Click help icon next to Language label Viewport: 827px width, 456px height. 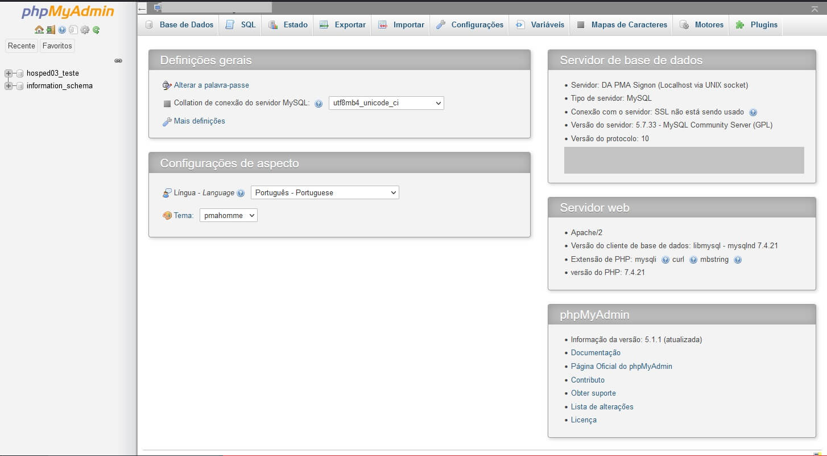click(241, 193)
